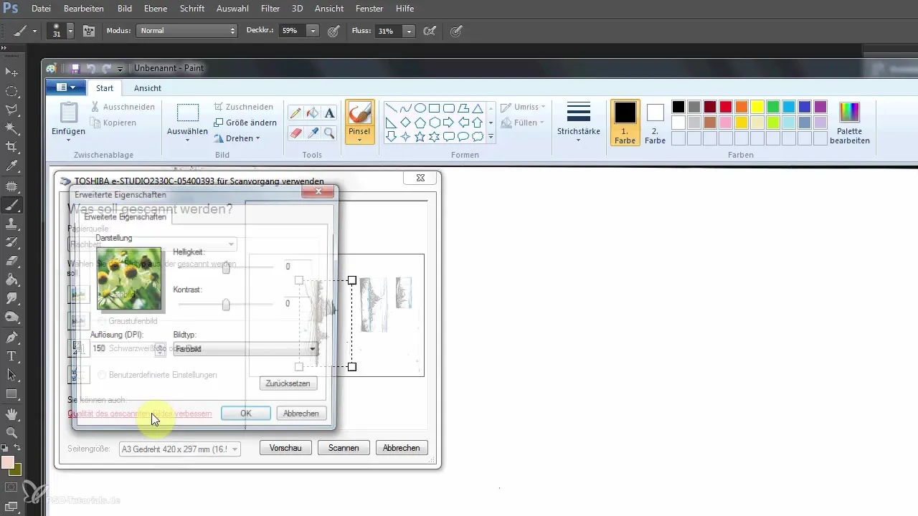918x516 pixels.
Task: Select the Photoshop Crop tool
Action: (11, 148)
